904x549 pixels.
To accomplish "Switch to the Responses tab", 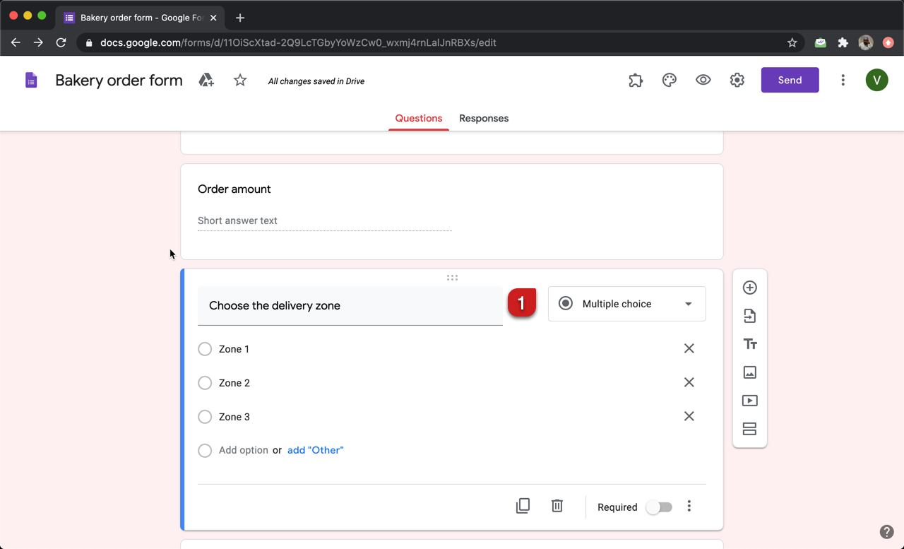I will [x=484, y=118].
